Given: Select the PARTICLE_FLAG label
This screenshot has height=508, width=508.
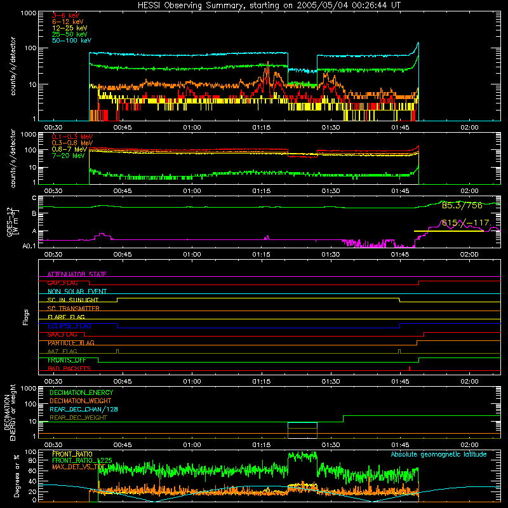Looking at the screenshot, I should pyautogui.click(x=71, y=343).
